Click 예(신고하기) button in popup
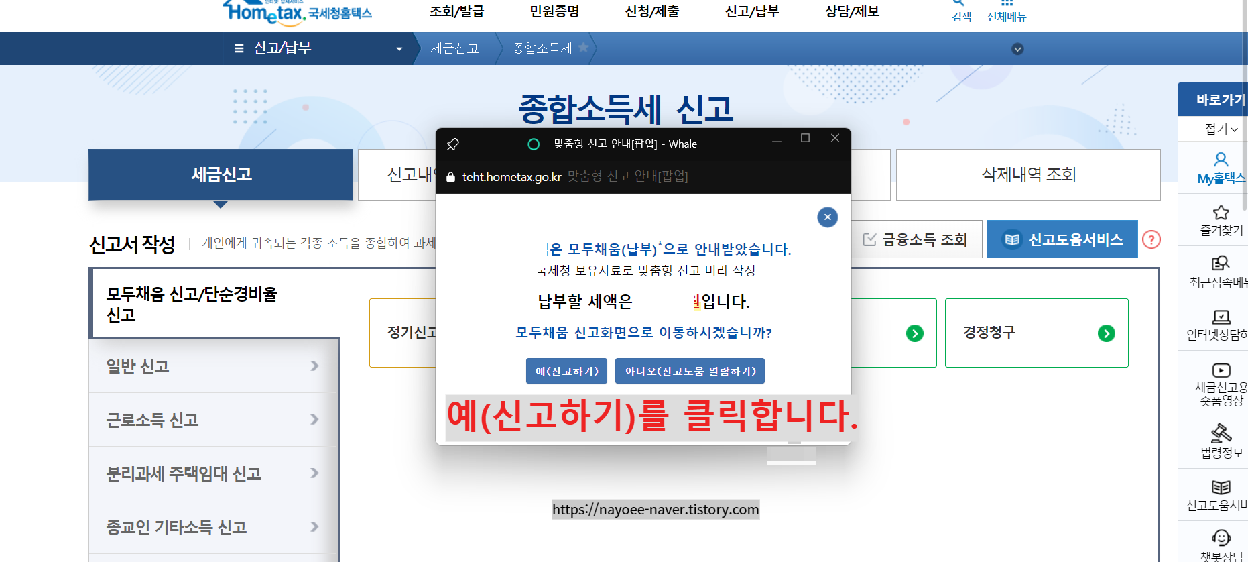1248x562 pixels. pos(567,371)
